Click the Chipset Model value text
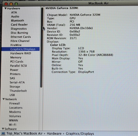Viewport: 138px width, 136px height. 85,15
